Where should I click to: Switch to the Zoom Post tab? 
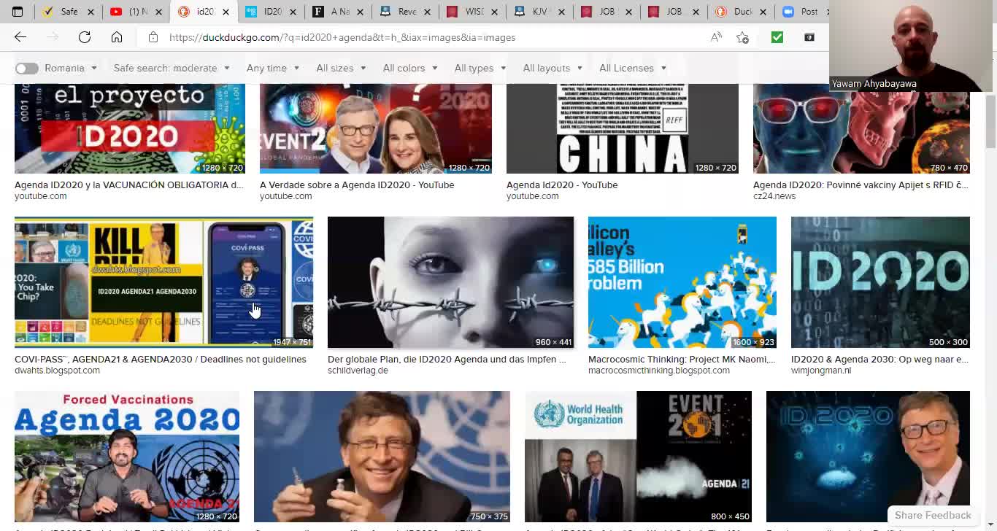[x=801, y=12]
